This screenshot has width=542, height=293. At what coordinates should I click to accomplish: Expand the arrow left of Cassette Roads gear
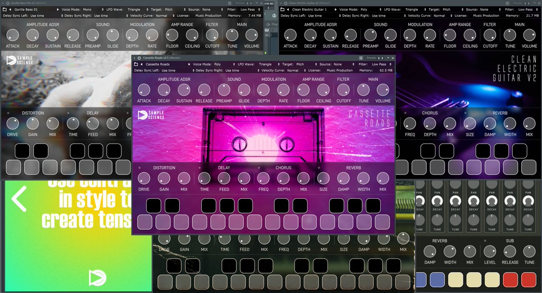[135, 58]
